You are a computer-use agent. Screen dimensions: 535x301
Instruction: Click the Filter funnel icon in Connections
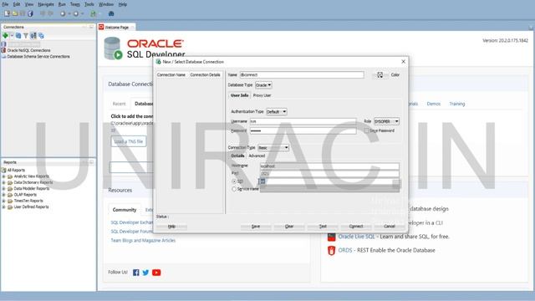26,35
